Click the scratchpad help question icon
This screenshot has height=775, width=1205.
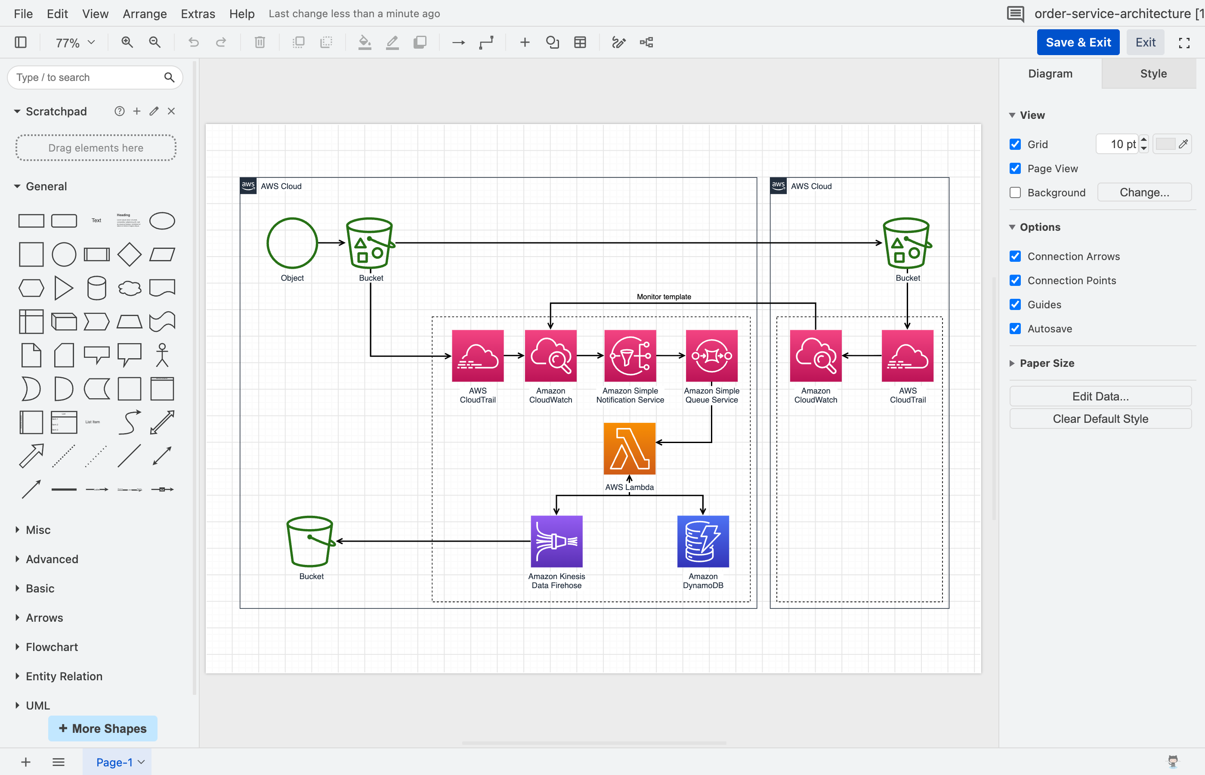[x=119, y=111]
